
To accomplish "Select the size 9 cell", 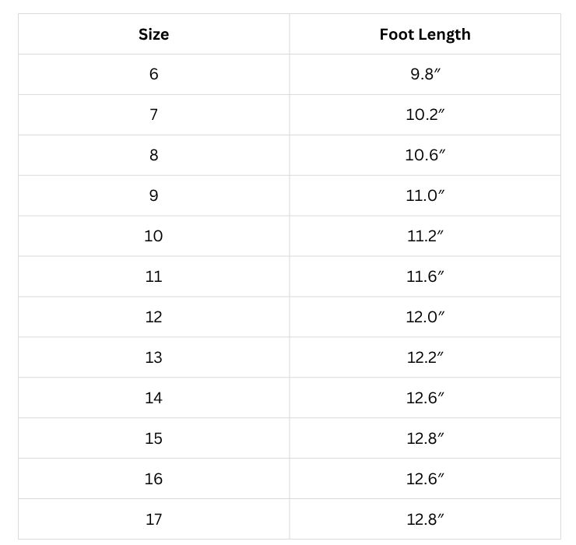I will [153, 195].
